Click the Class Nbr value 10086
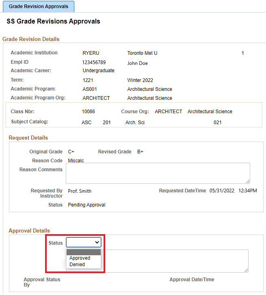Image resolution: width=266 pixels, height=295 pixels. click(x=88, y=112)
